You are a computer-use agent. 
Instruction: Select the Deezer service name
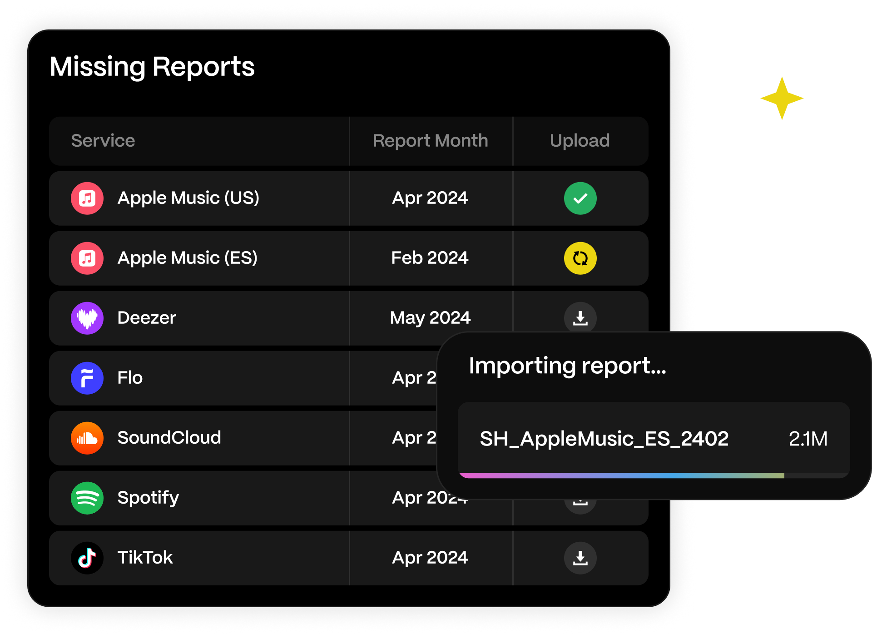click(147, 318)
